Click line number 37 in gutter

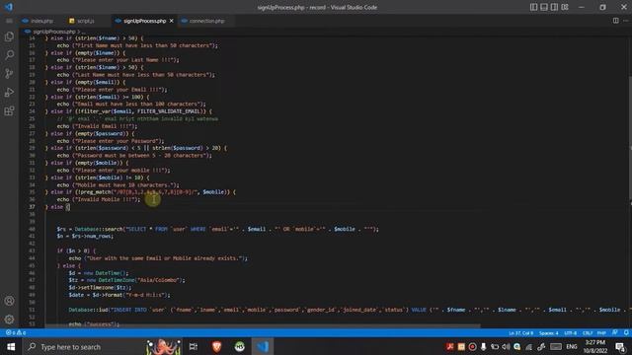point(32,207)
